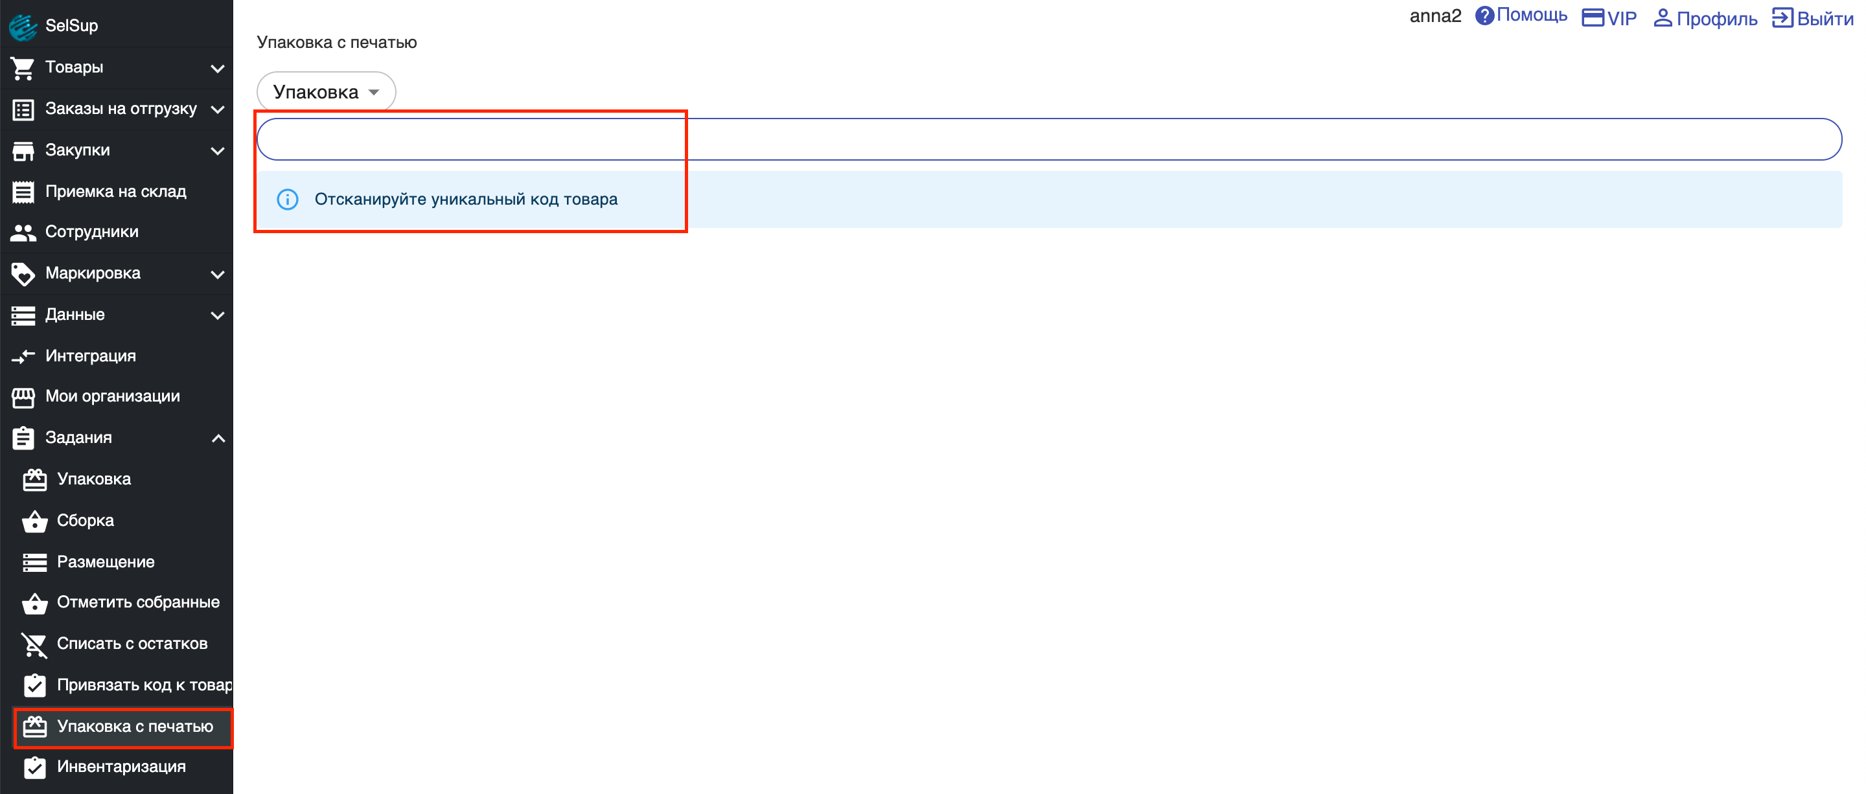Click the logout arrow icon
1866x794 pixels.
click(x=1782, y=18)
